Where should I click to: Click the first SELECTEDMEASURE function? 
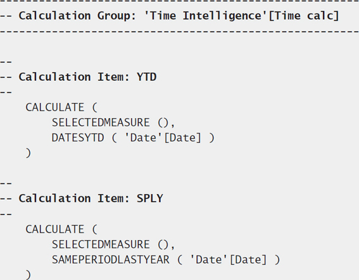101,123
